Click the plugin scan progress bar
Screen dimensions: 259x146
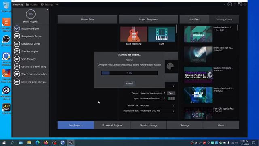click(x=129, y=73)
